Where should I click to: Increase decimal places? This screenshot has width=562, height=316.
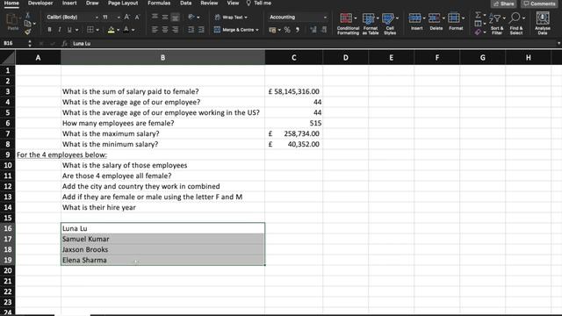coord(313,30)
